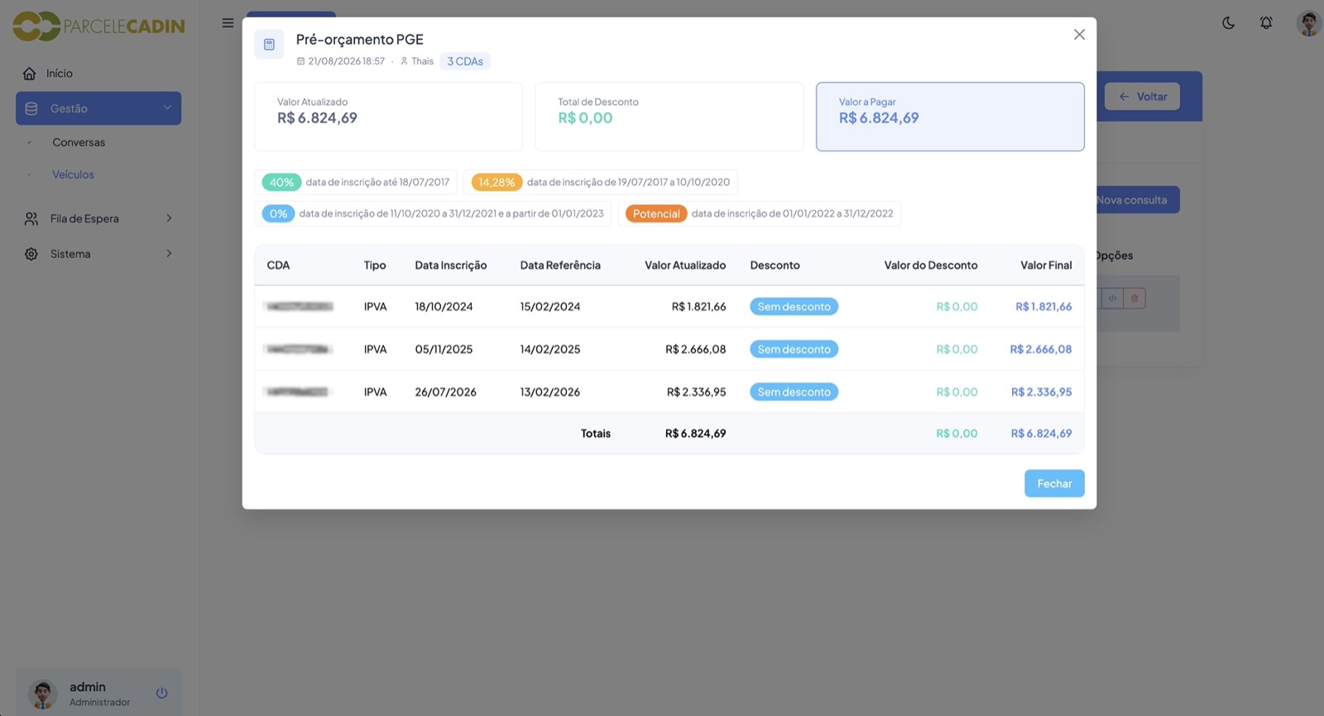1324x716 pixels.
Task: Expand the Fila de Espera chevron
Action: pyautogui.click(x=169, y=218)
